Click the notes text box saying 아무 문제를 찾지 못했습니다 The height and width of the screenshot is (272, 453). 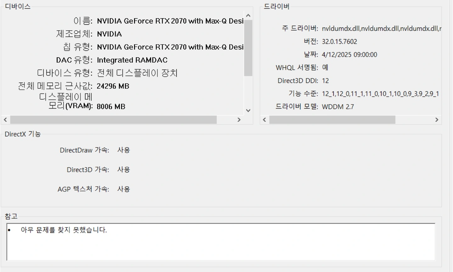(221, 242)
